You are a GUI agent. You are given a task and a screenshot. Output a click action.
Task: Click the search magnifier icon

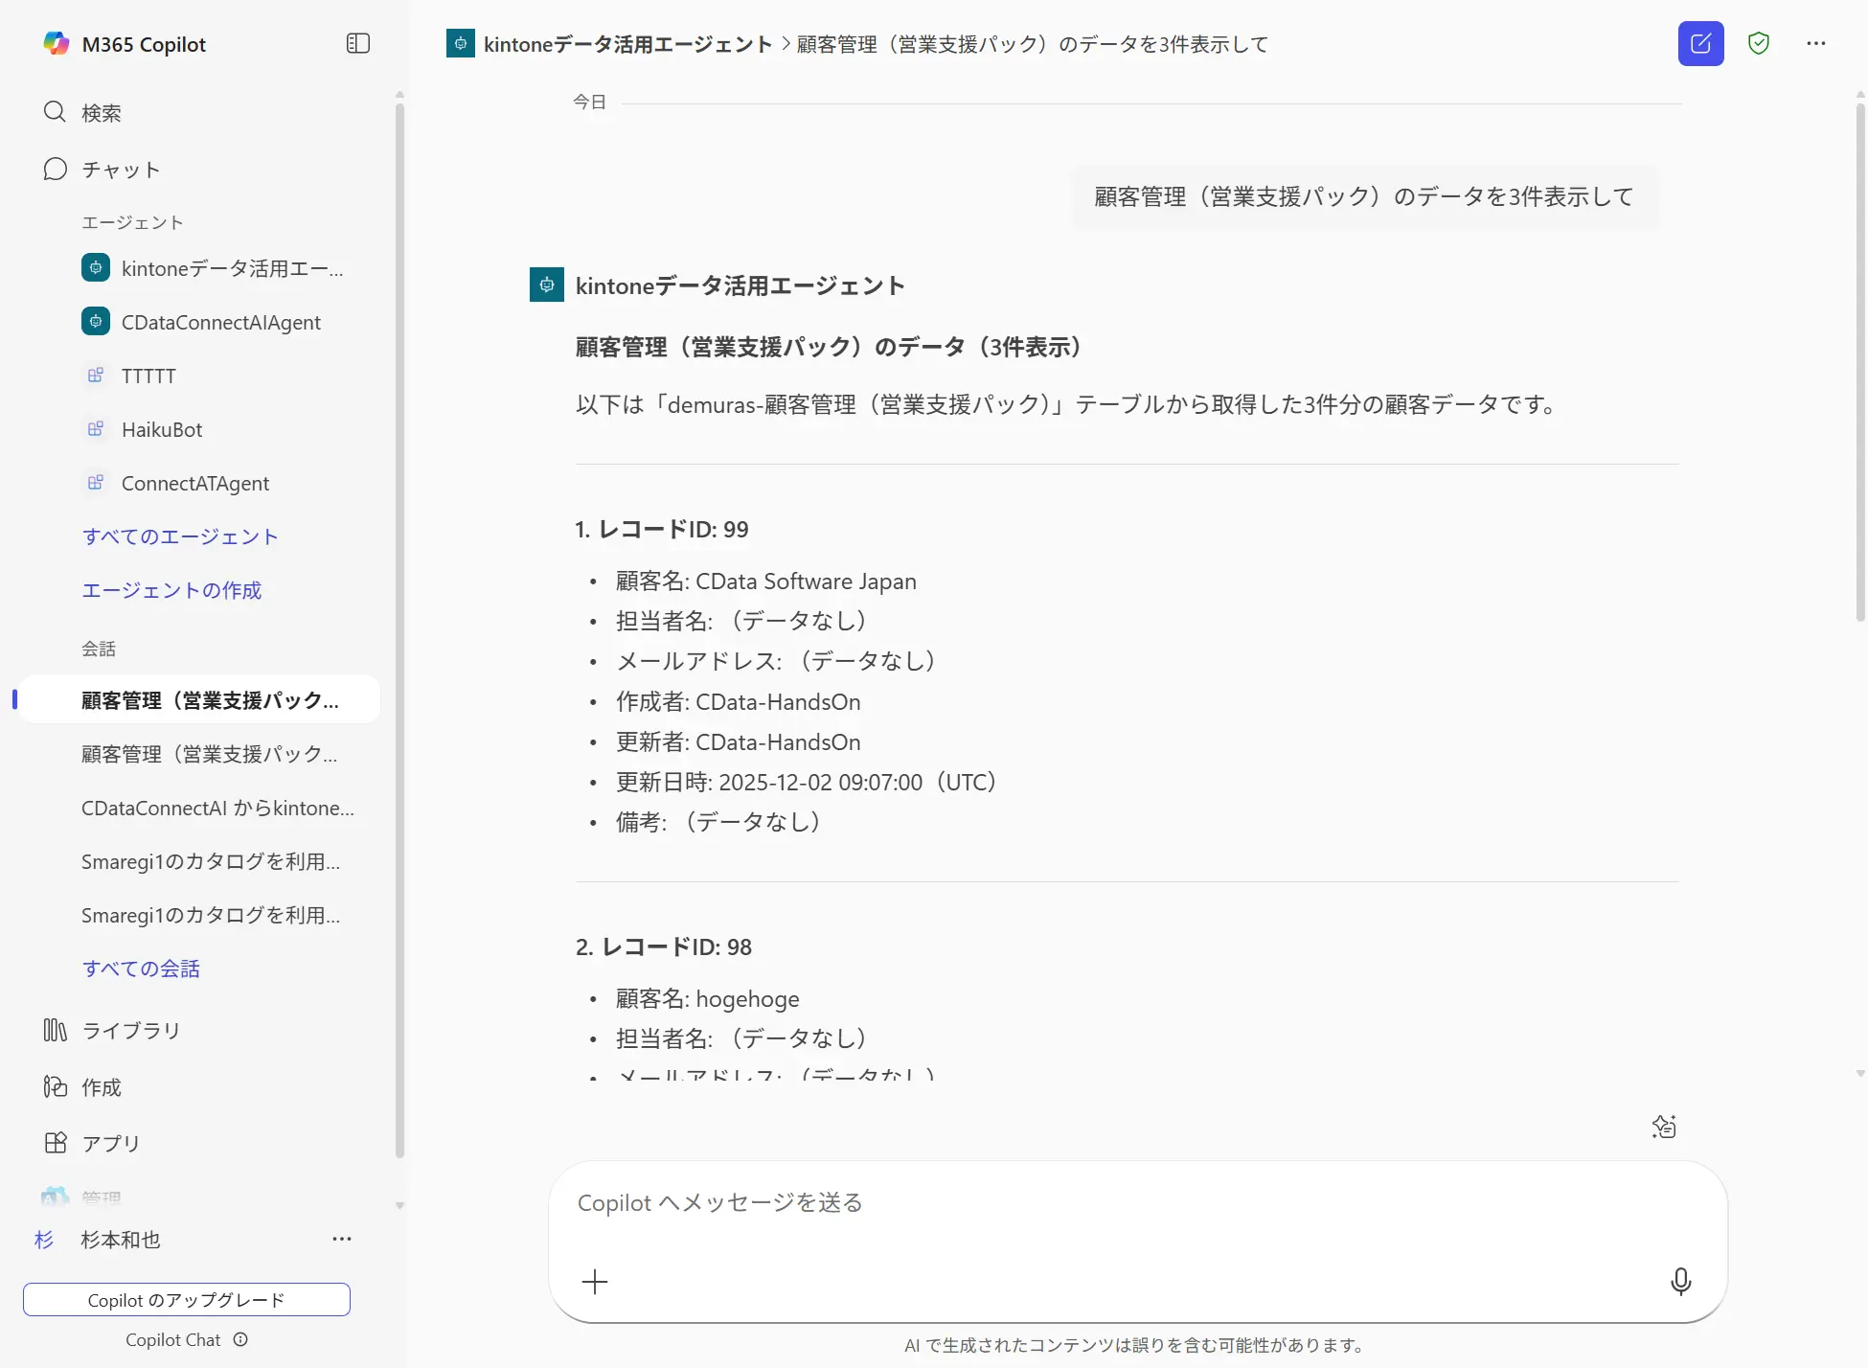[x=55, y=112]
